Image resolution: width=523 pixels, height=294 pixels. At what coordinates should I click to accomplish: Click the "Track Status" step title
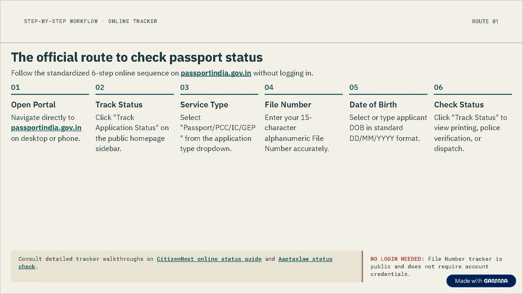point(119,105)
